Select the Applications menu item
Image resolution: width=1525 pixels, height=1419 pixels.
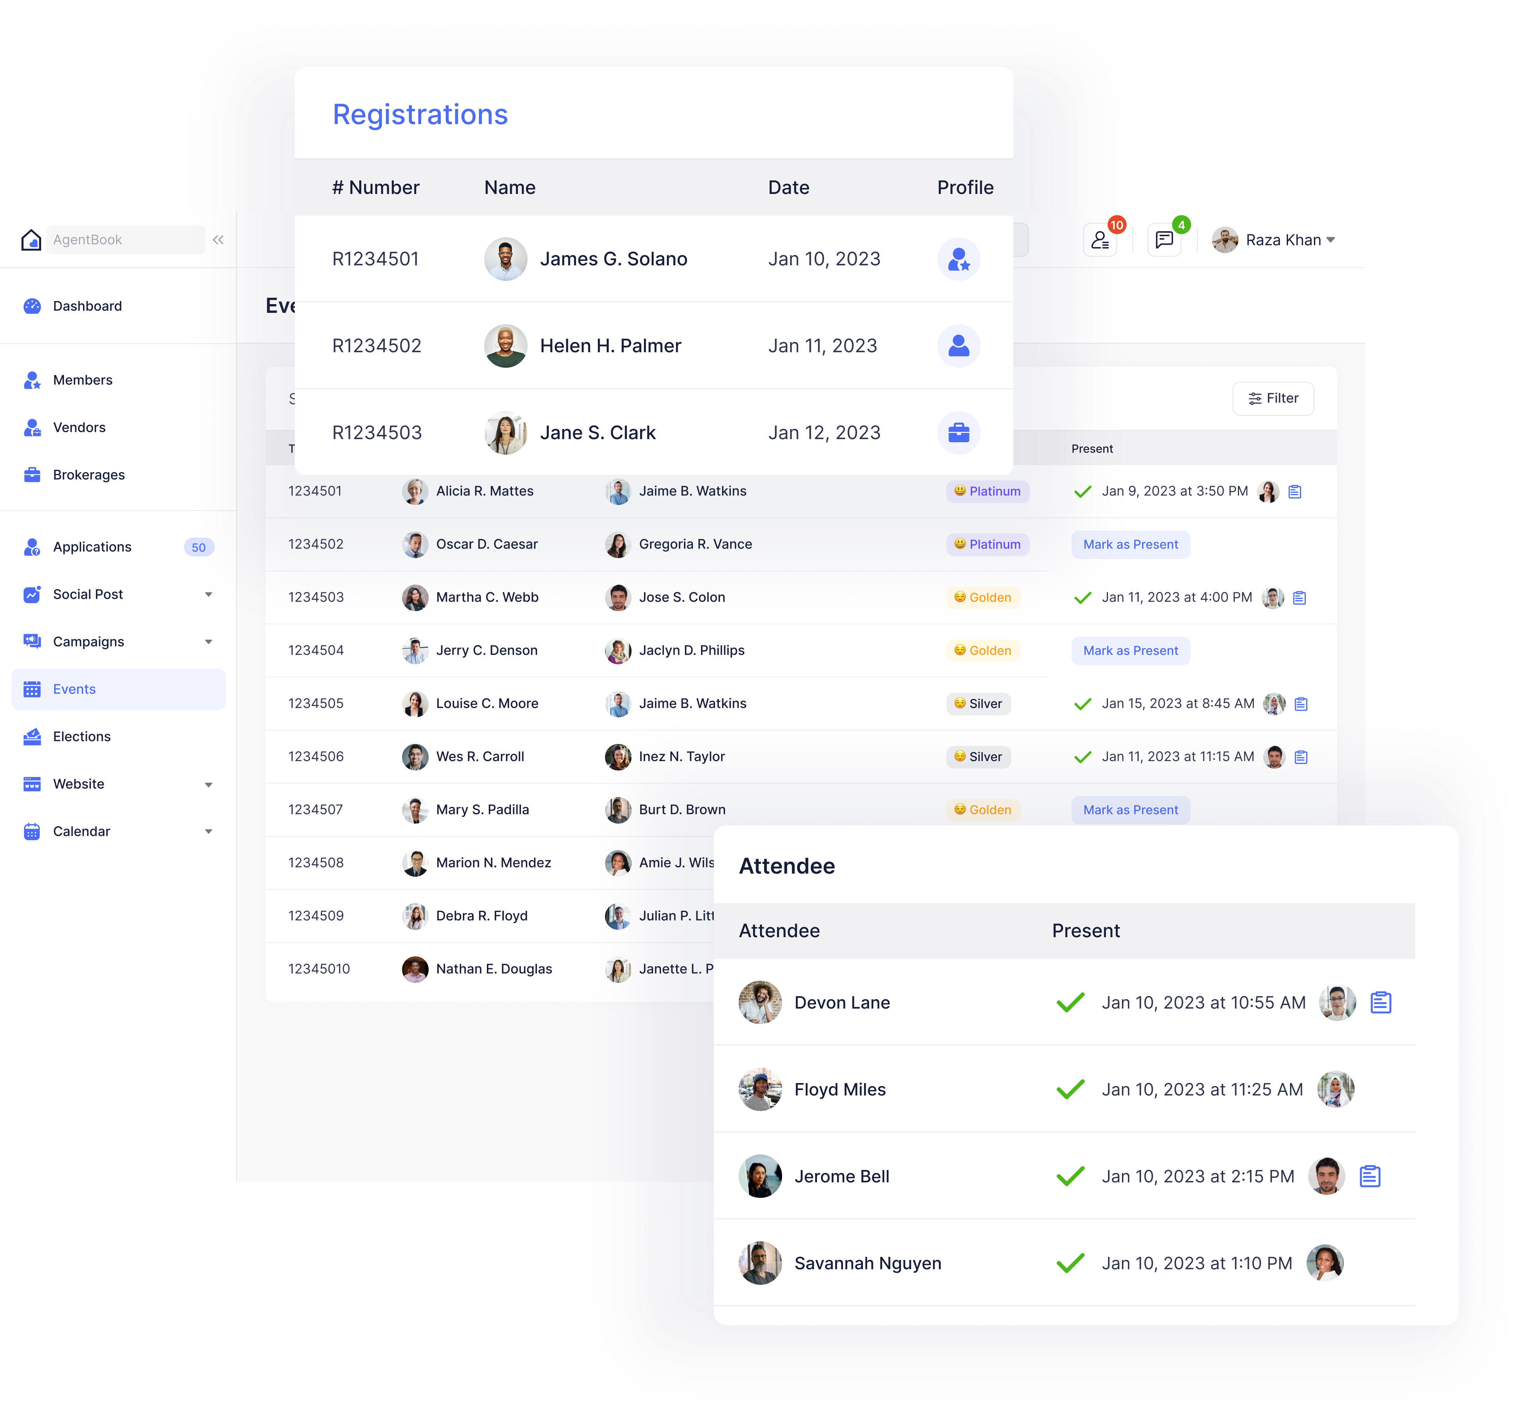91,547
